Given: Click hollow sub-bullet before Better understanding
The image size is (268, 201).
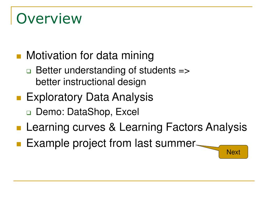Looking at the screenshot, I should click(29, 71).
